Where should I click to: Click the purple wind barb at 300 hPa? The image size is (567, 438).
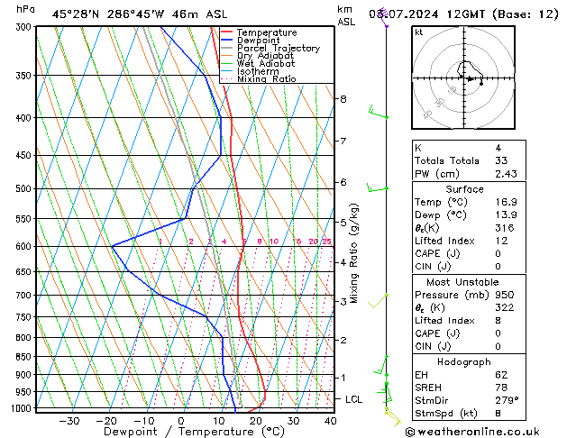point(383,17)
